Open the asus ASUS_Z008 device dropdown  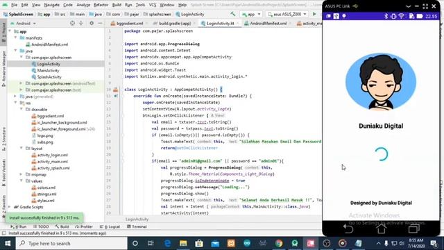pyautogui.click(x=287, y=14)
